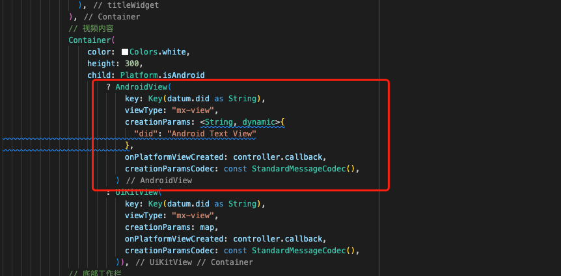Click the number 300 after height
The image size is (561, 276).
[132, 64]
